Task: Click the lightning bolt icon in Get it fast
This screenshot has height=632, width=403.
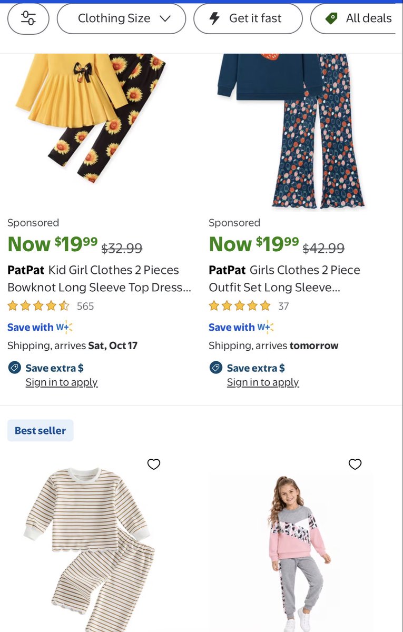Action: point(214,18)
